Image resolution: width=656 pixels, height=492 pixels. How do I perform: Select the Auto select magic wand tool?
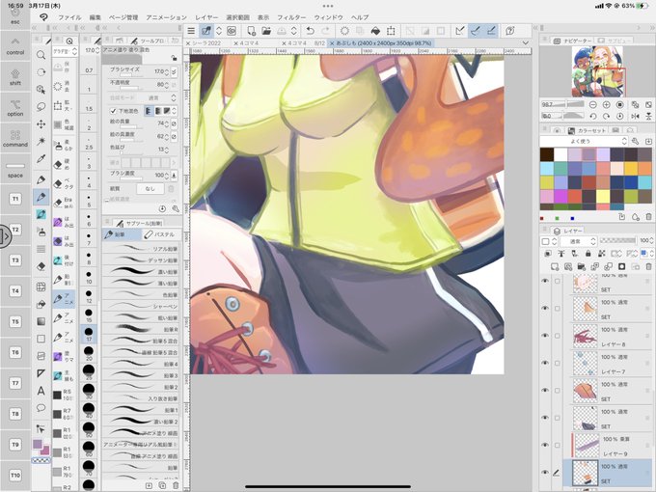pyautogui.click(x=41, y=141)
